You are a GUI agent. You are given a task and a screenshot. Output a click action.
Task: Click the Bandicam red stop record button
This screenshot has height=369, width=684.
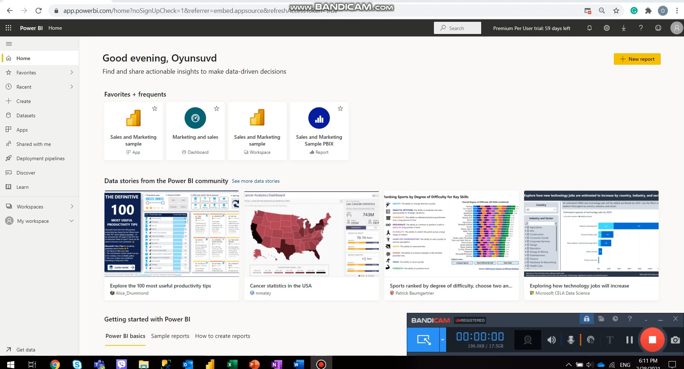coord(652,340)
